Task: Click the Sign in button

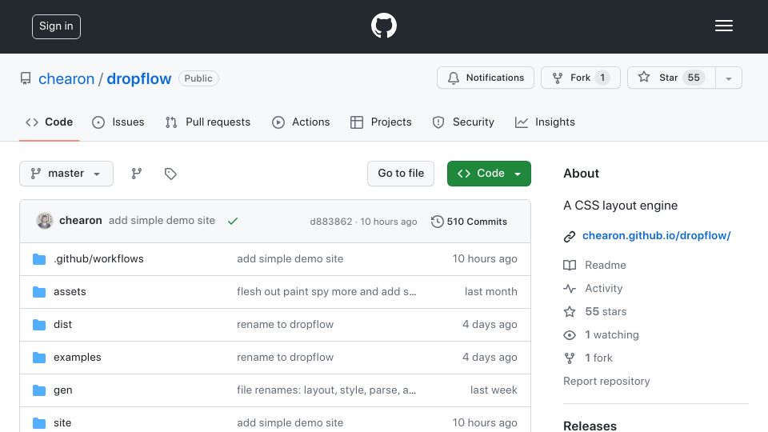Action: point(56,26)
